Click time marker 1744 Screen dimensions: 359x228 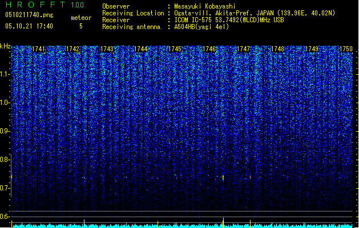[x=141, y=49]
